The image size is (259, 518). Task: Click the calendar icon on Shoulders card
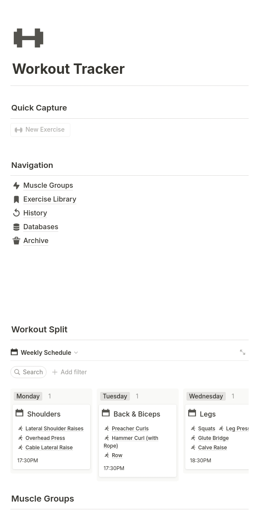[x=19, y=413]
